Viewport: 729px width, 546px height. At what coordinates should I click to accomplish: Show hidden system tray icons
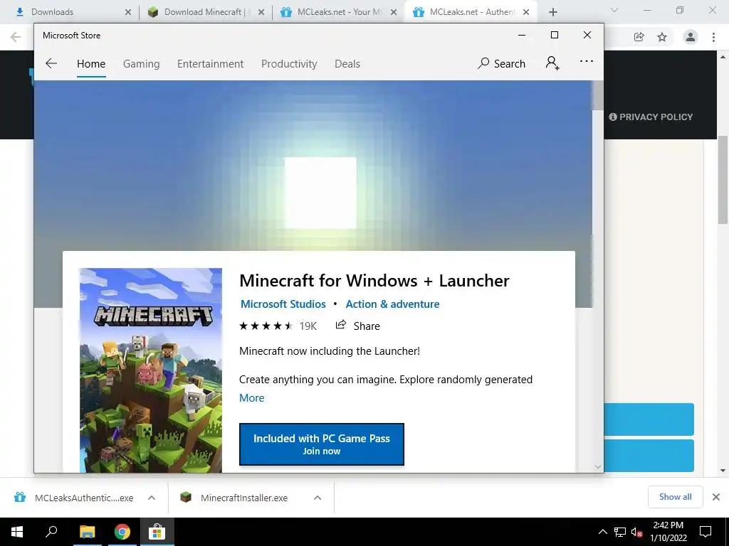pyautogui.click(x=602, y=532)
